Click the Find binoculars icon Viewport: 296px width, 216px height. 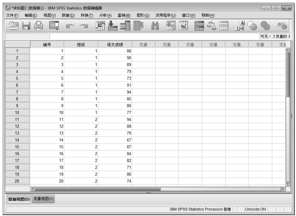(155, 26)
